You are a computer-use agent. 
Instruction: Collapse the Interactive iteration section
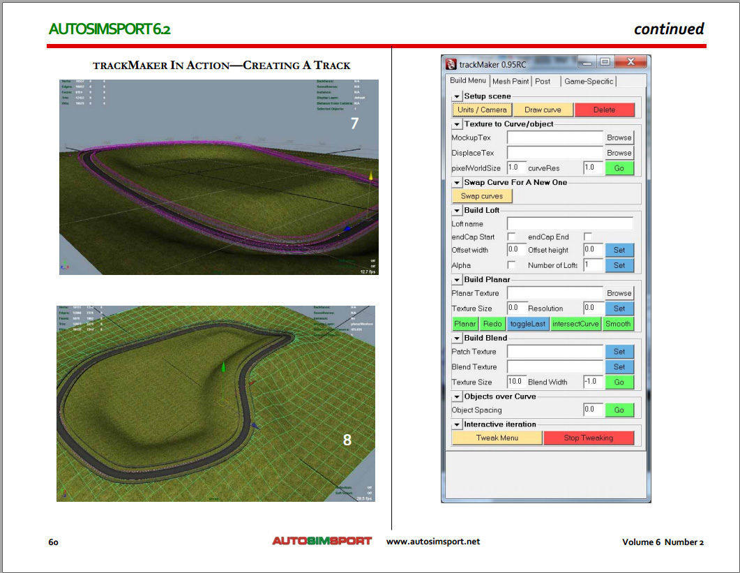point(457,424)
